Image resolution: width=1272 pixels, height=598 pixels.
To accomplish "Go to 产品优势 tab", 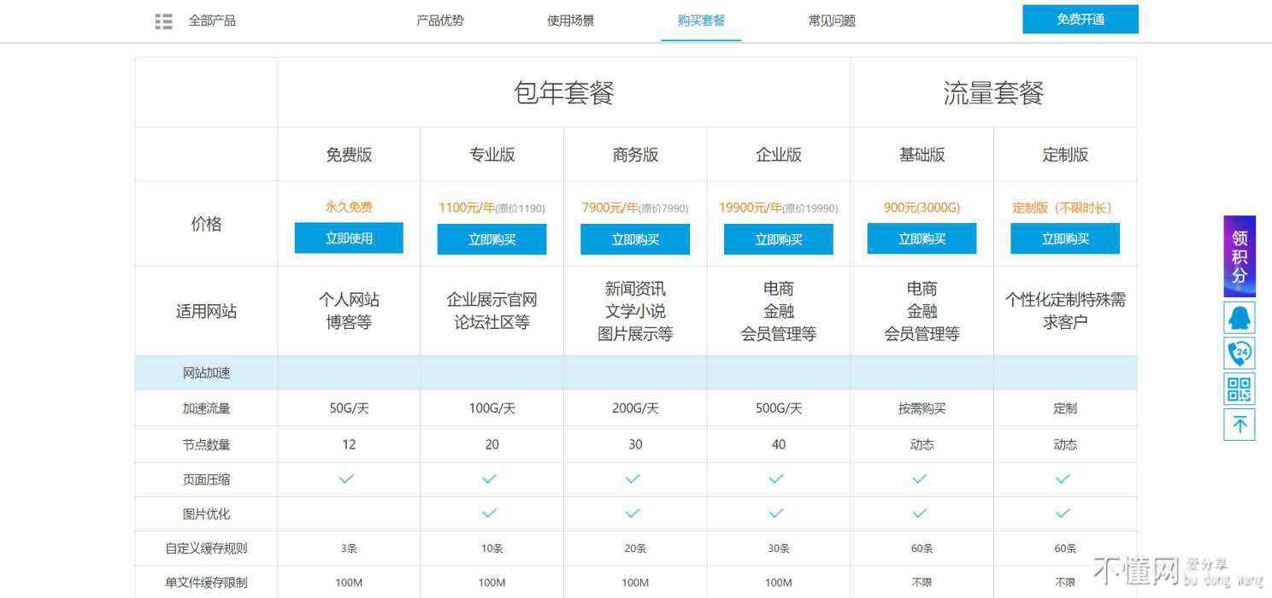I will [440, 21].
